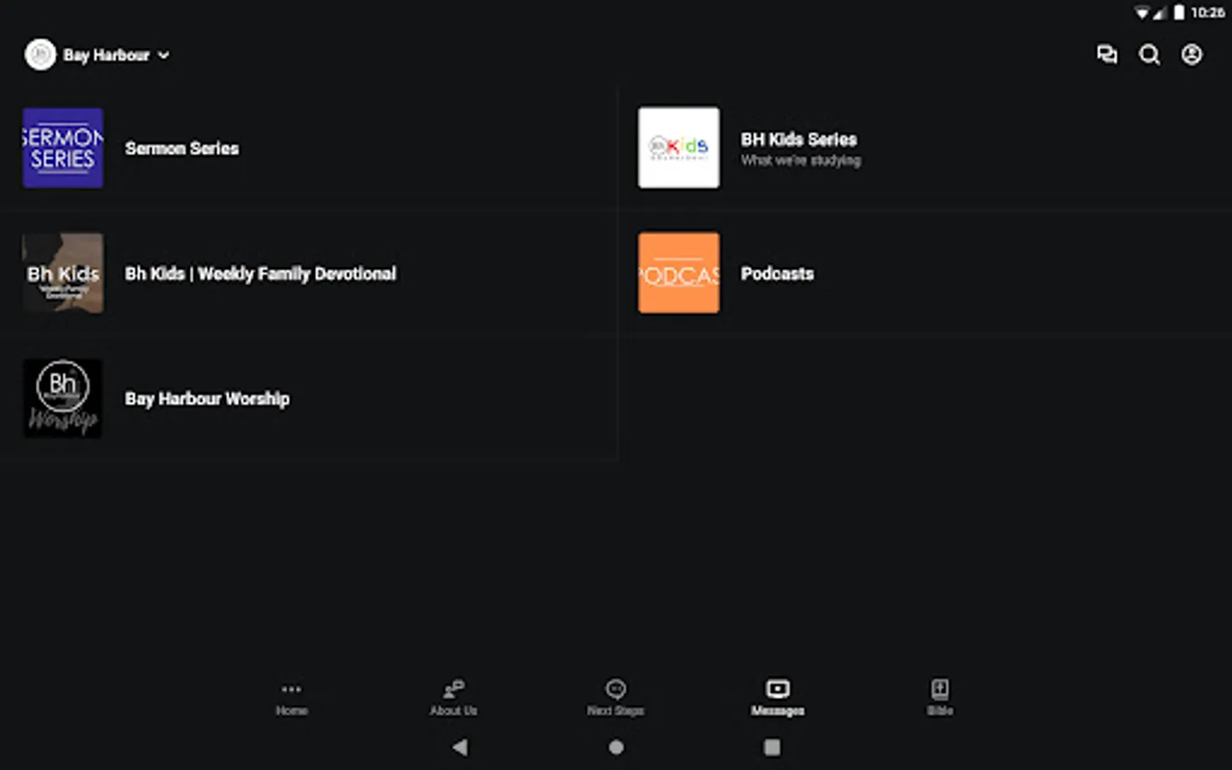Open the Sermon Series thumbnail

click(x=63, y=148)
